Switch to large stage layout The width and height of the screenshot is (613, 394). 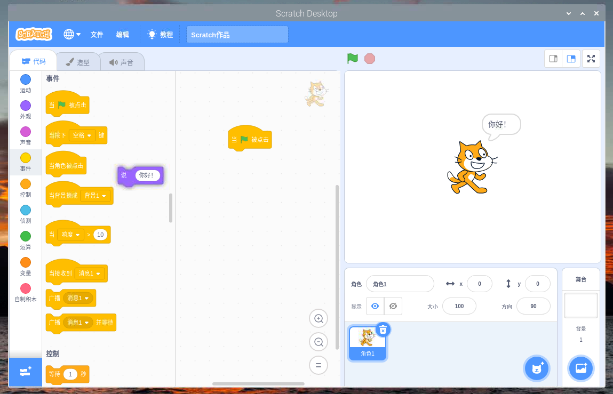(571, 59)
